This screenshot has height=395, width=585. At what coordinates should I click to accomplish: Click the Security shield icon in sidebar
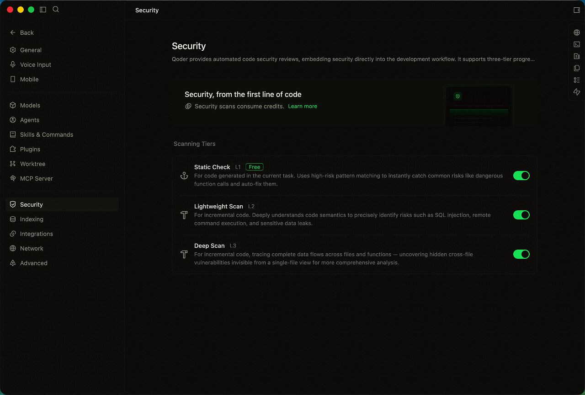pyautogui.click(x=13, y=204)
